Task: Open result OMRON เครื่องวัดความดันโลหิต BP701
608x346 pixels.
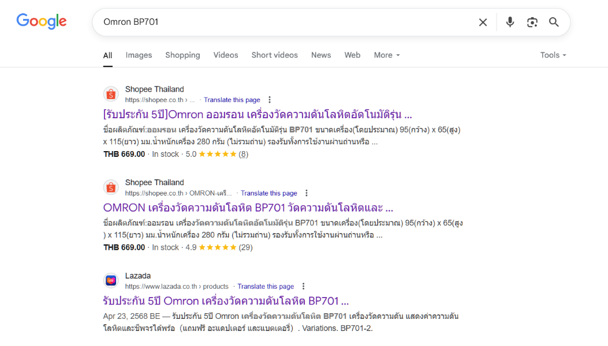Action: click(248, 208)
